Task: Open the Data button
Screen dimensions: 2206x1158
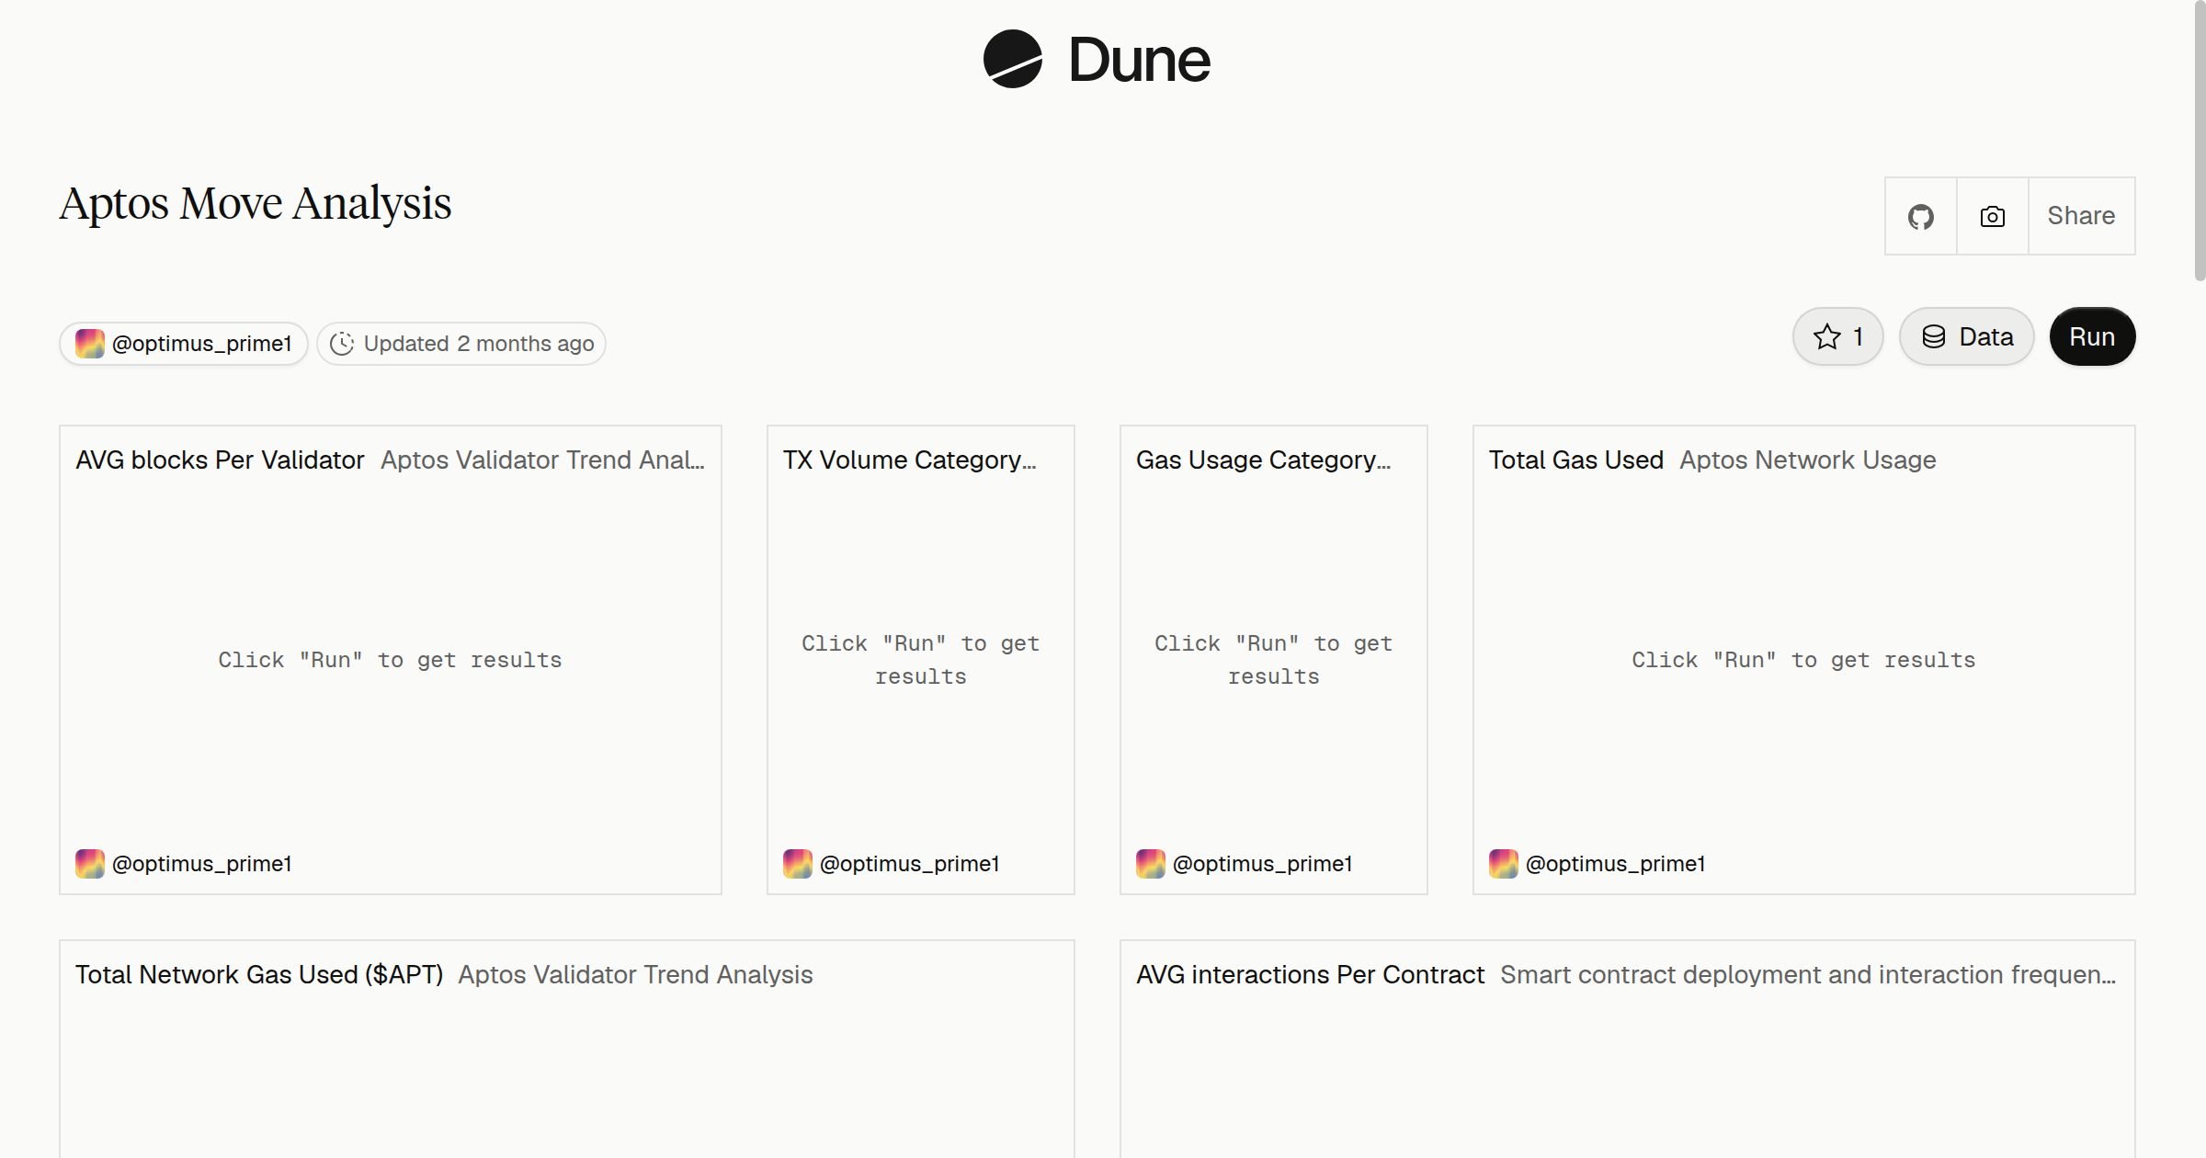Action: tap(1966, 336)
